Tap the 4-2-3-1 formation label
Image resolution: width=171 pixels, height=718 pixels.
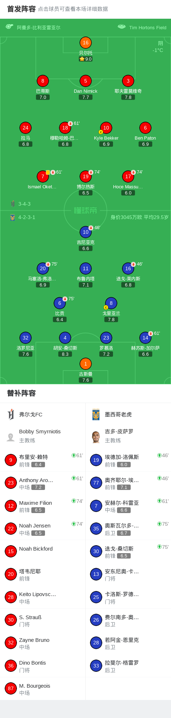[x=27, y=217]
